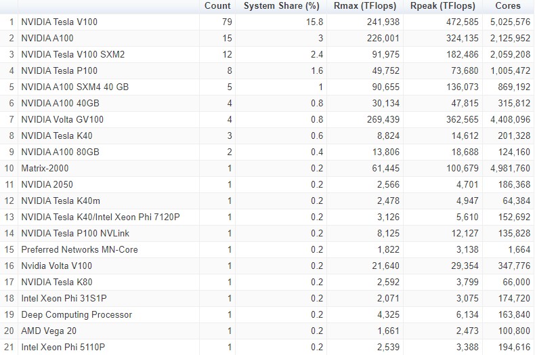Click NVIDIA Tesla V100 SXM2 name
This screenshot has height=355, width=535.
pos(73,55)
